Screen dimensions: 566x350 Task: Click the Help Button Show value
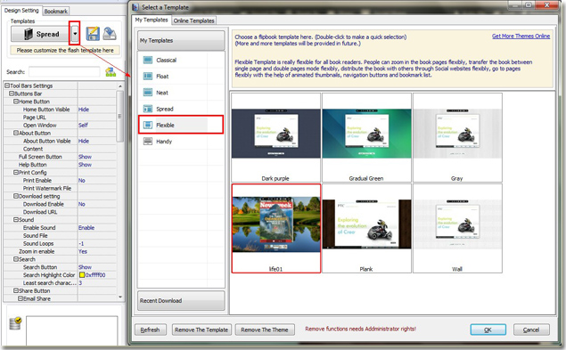86,165
